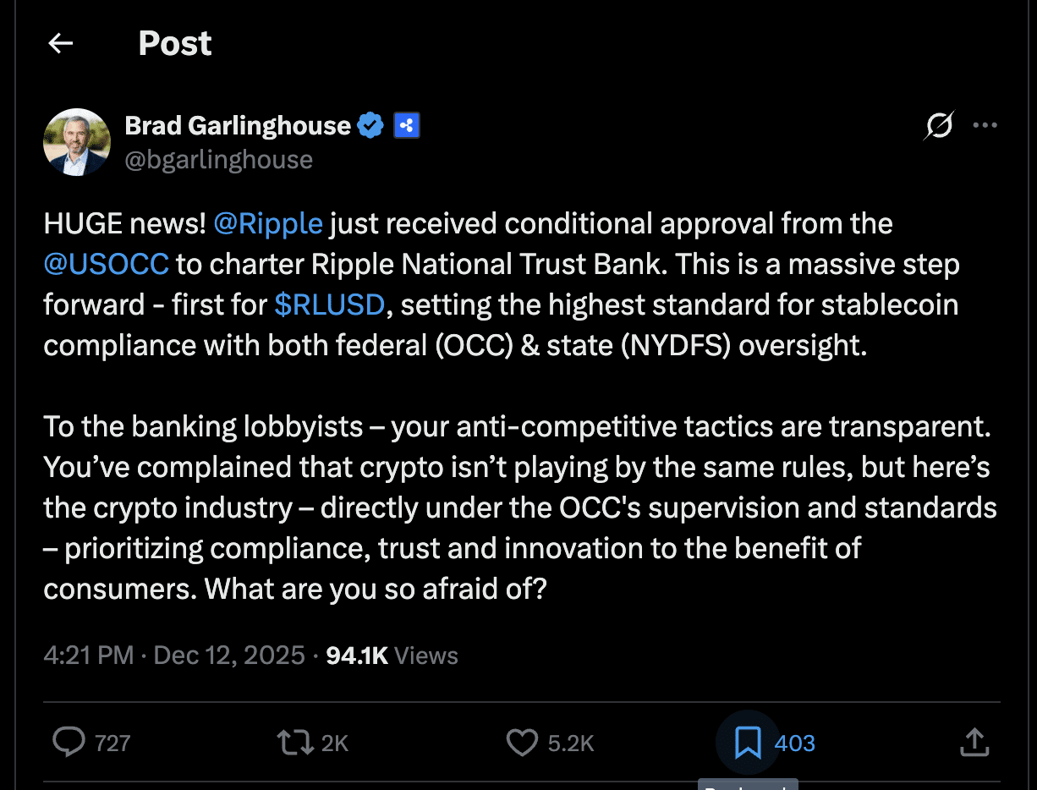Click the 94.1K Views count
The width and height of the screenshot is (1037, 790).
tap(392, 656)
